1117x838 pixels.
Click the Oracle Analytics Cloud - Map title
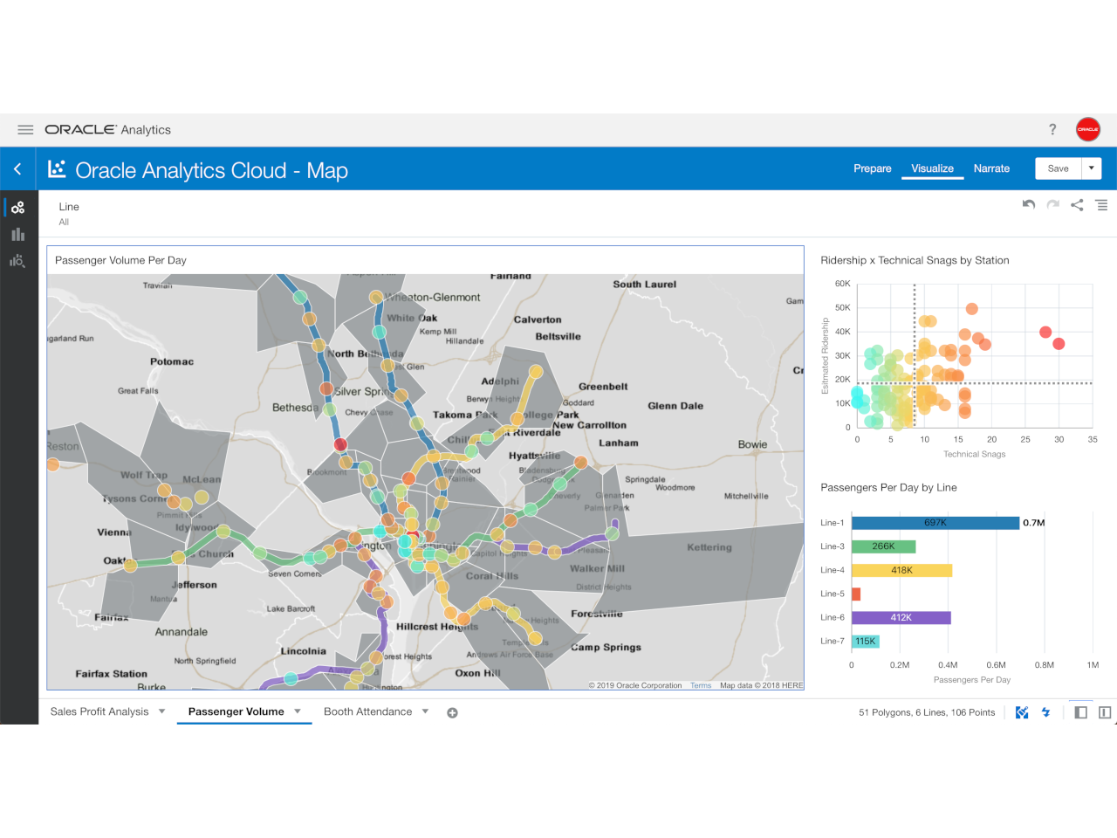211,170
